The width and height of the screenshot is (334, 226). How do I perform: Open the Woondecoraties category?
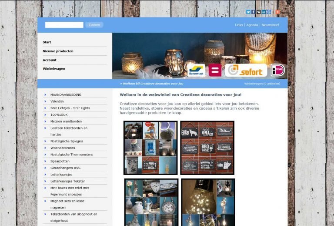[63, 148]
